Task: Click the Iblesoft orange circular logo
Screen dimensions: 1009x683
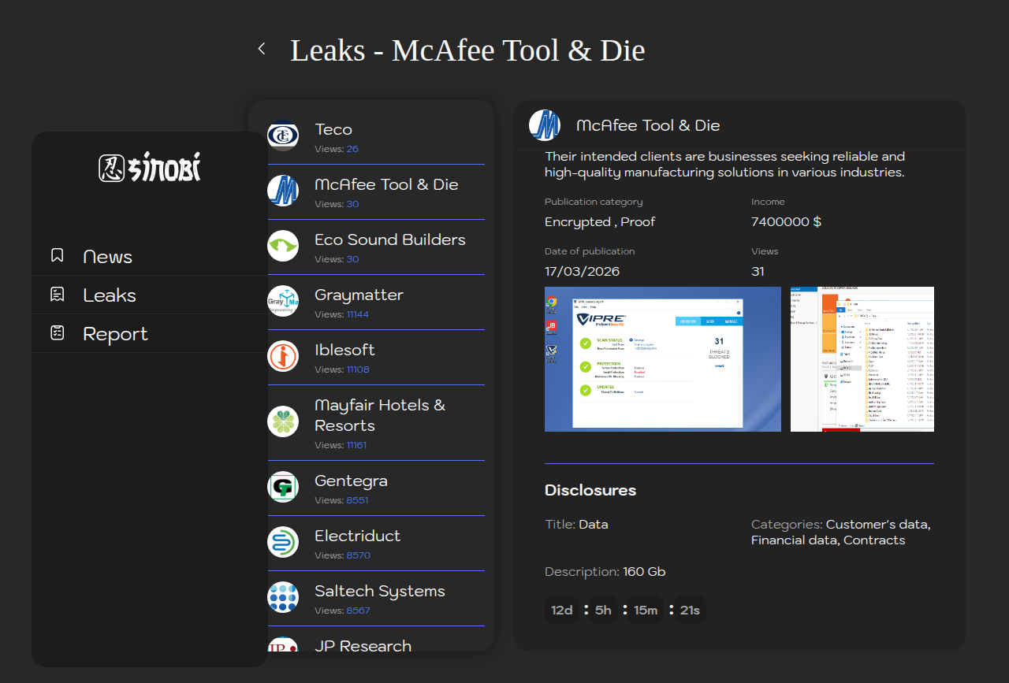Action: [283, 356]
